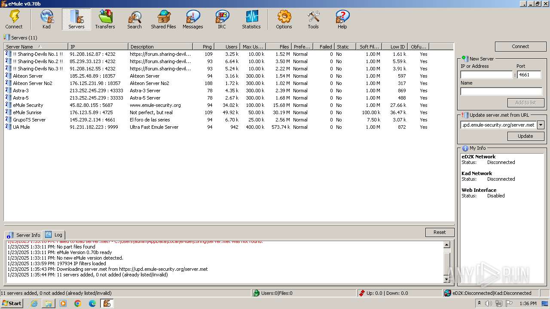Open File Explorer from taskbar

tap(49, 303)
